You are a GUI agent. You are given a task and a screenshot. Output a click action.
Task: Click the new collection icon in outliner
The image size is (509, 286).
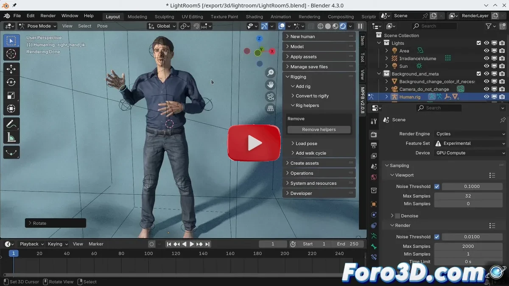pyautogui.click(x=502, y=26)
